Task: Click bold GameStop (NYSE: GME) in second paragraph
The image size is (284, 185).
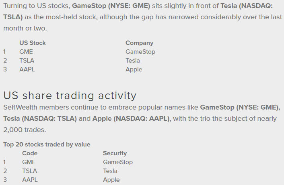Action: pos(240,108)
